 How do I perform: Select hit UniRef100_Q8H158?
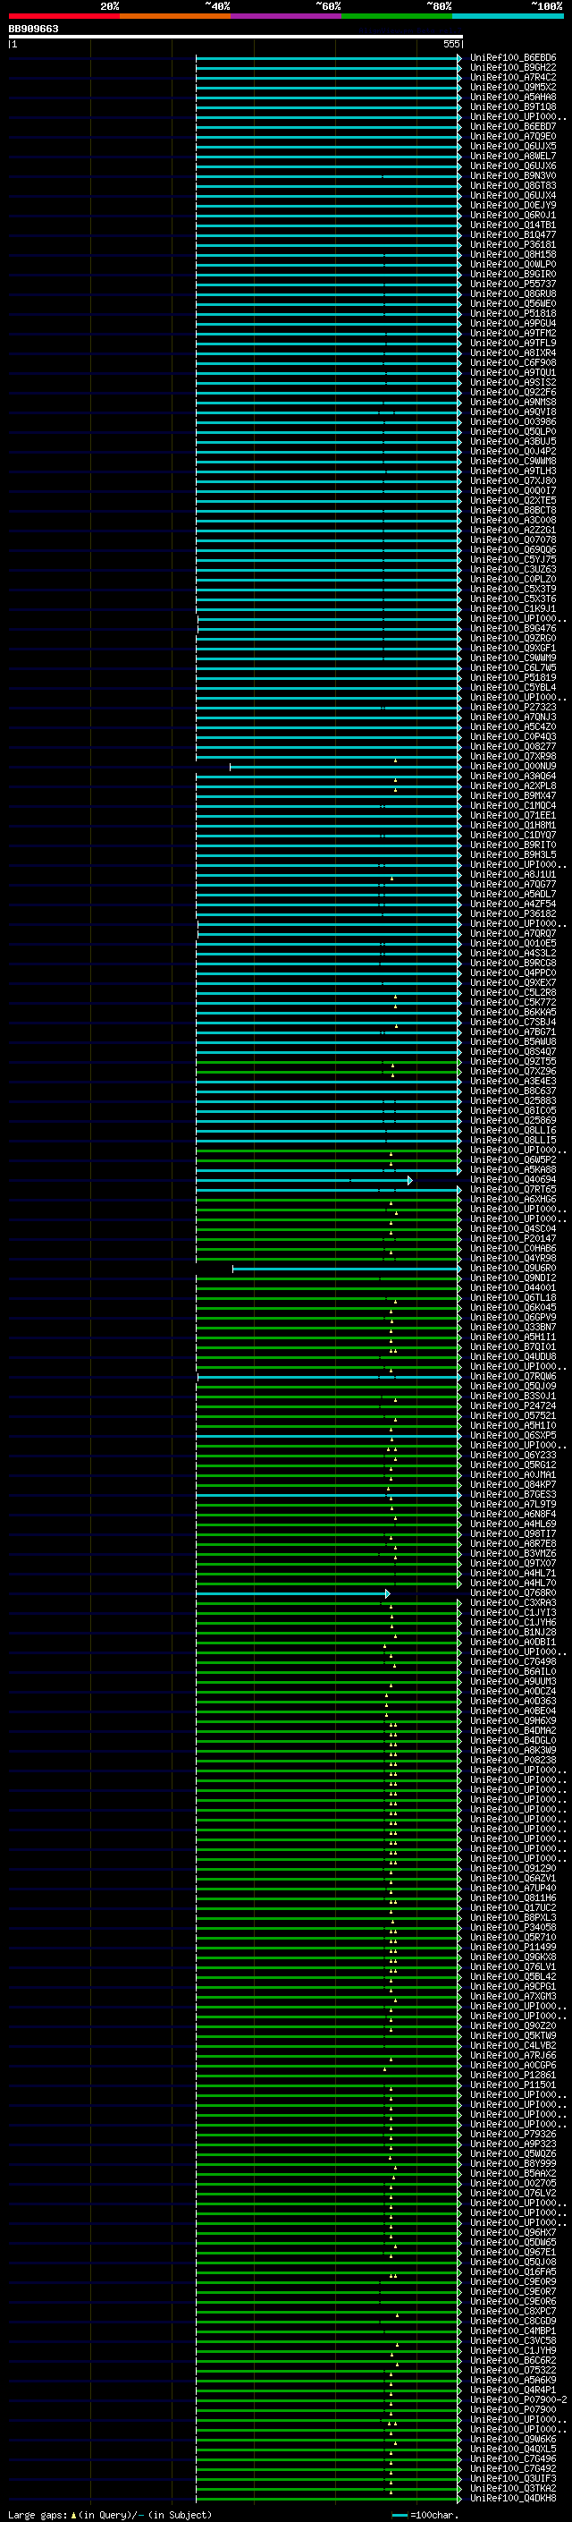pyautogui.click(x=513, y=255)
